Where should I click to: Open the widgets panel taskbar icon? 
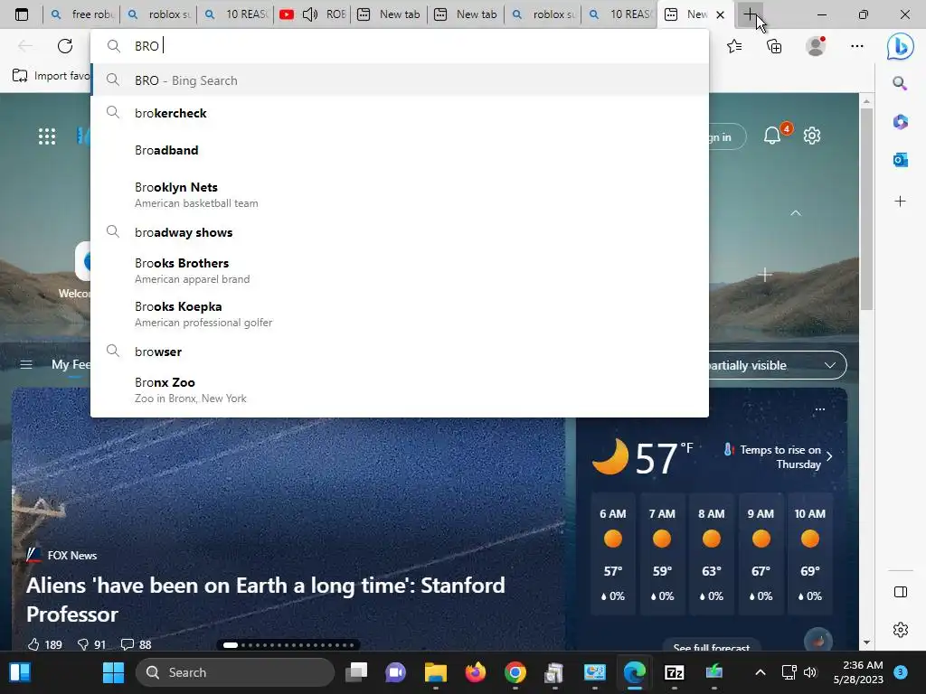[x=20, y=672]
